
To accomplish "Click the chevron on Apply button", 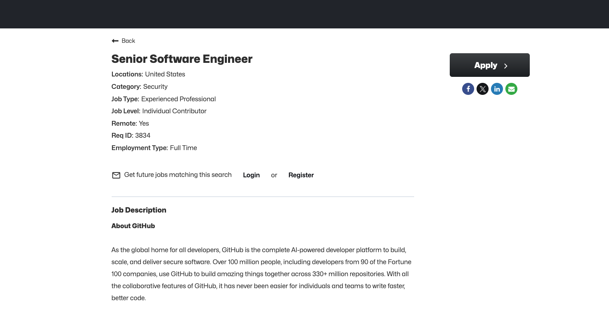I will tap(506, 66).
